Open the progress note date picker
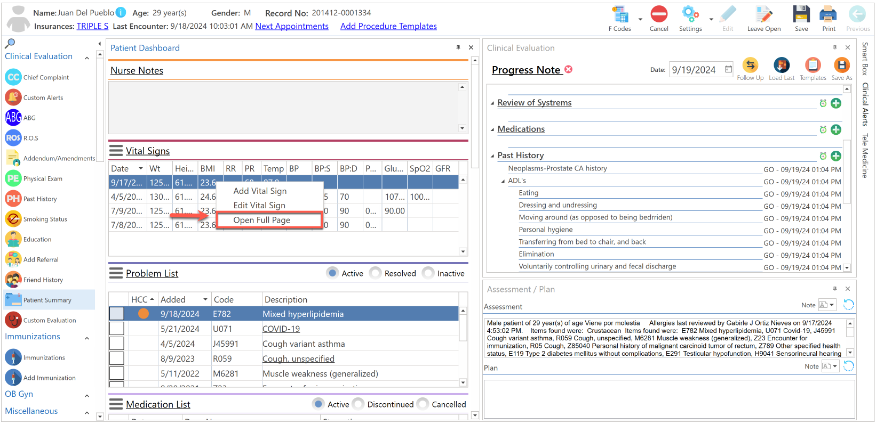This screenshot has width=876, height=424. coord(728,69)
